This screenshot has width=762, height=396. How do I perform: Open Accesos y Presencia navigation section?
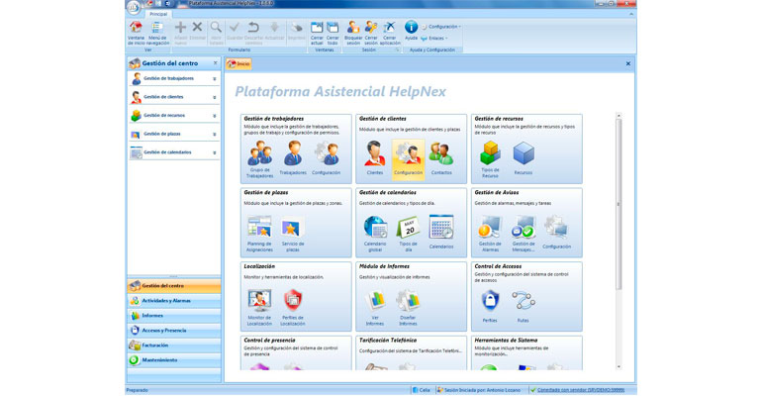(174, 331)
